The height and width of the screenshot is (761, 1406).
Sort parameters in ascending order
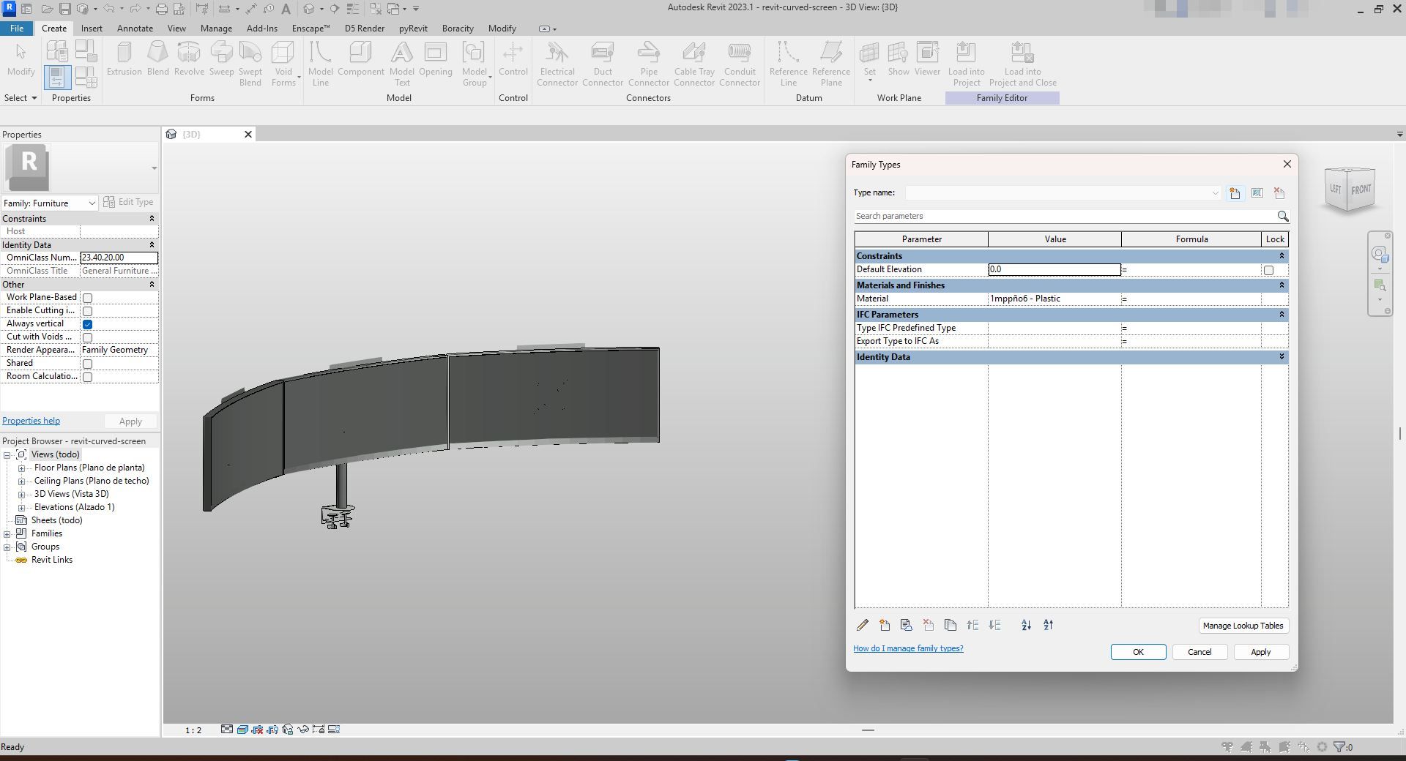tap(1026, 625)
